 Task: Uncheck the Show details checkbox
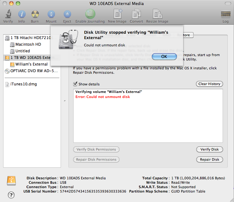(75, 84)
